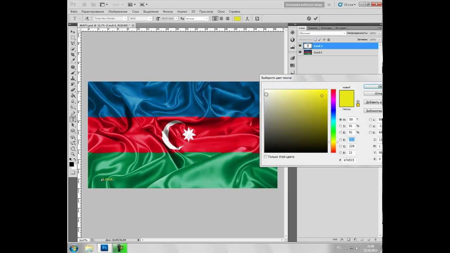Cancel current text edits icon
The image size is (450, 253).
click(x=309, y=19)
